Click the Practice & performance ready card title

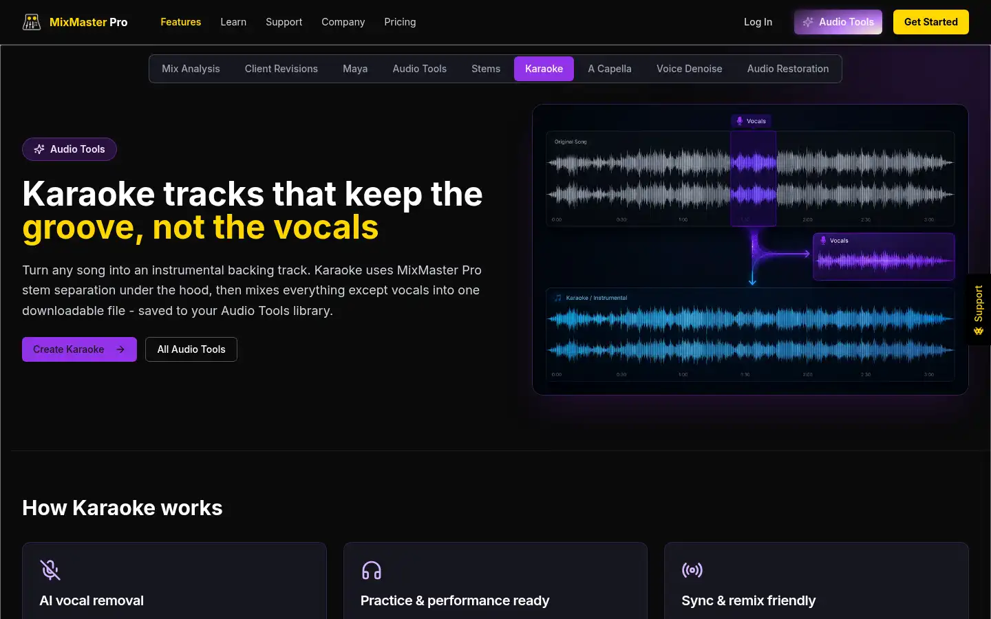click(x=455, y=600)
